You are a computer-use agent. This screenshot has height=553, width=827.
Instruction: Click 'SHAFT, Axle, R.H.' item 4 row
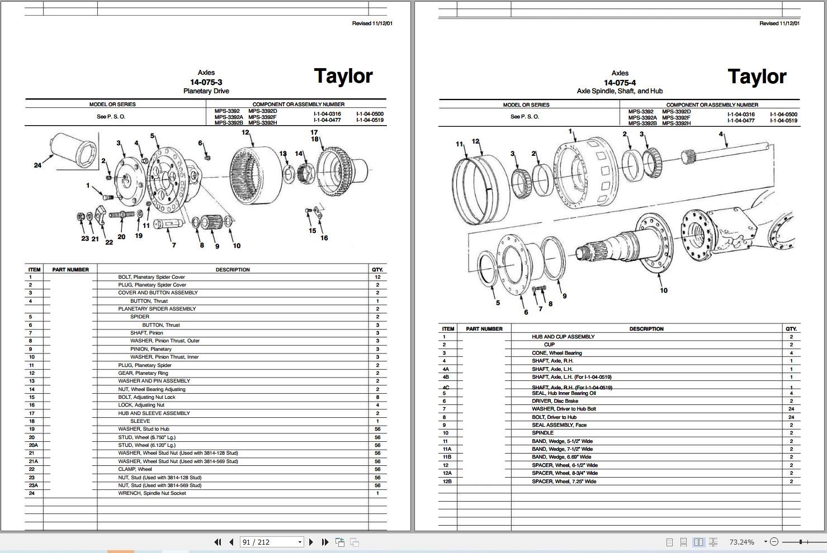tap(619, 361)
